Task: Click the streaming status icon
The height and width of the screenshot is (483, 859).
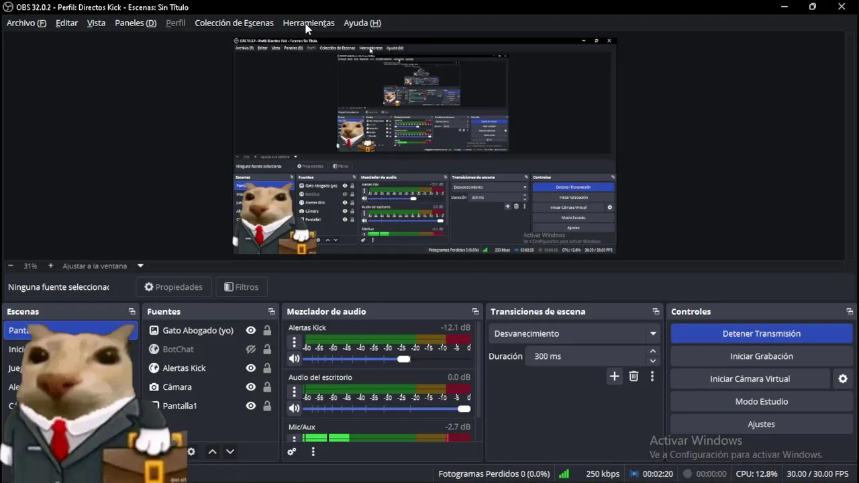Action: tap(634, 474)
